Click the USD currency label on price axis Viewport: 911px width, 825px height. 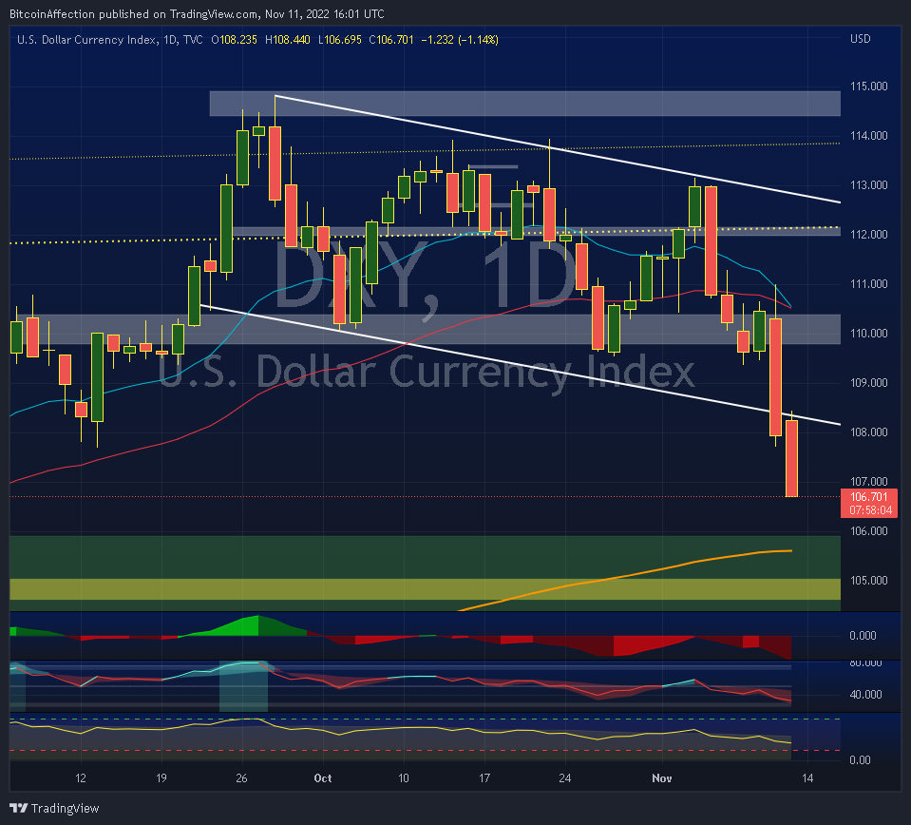[x=861, y=39]
